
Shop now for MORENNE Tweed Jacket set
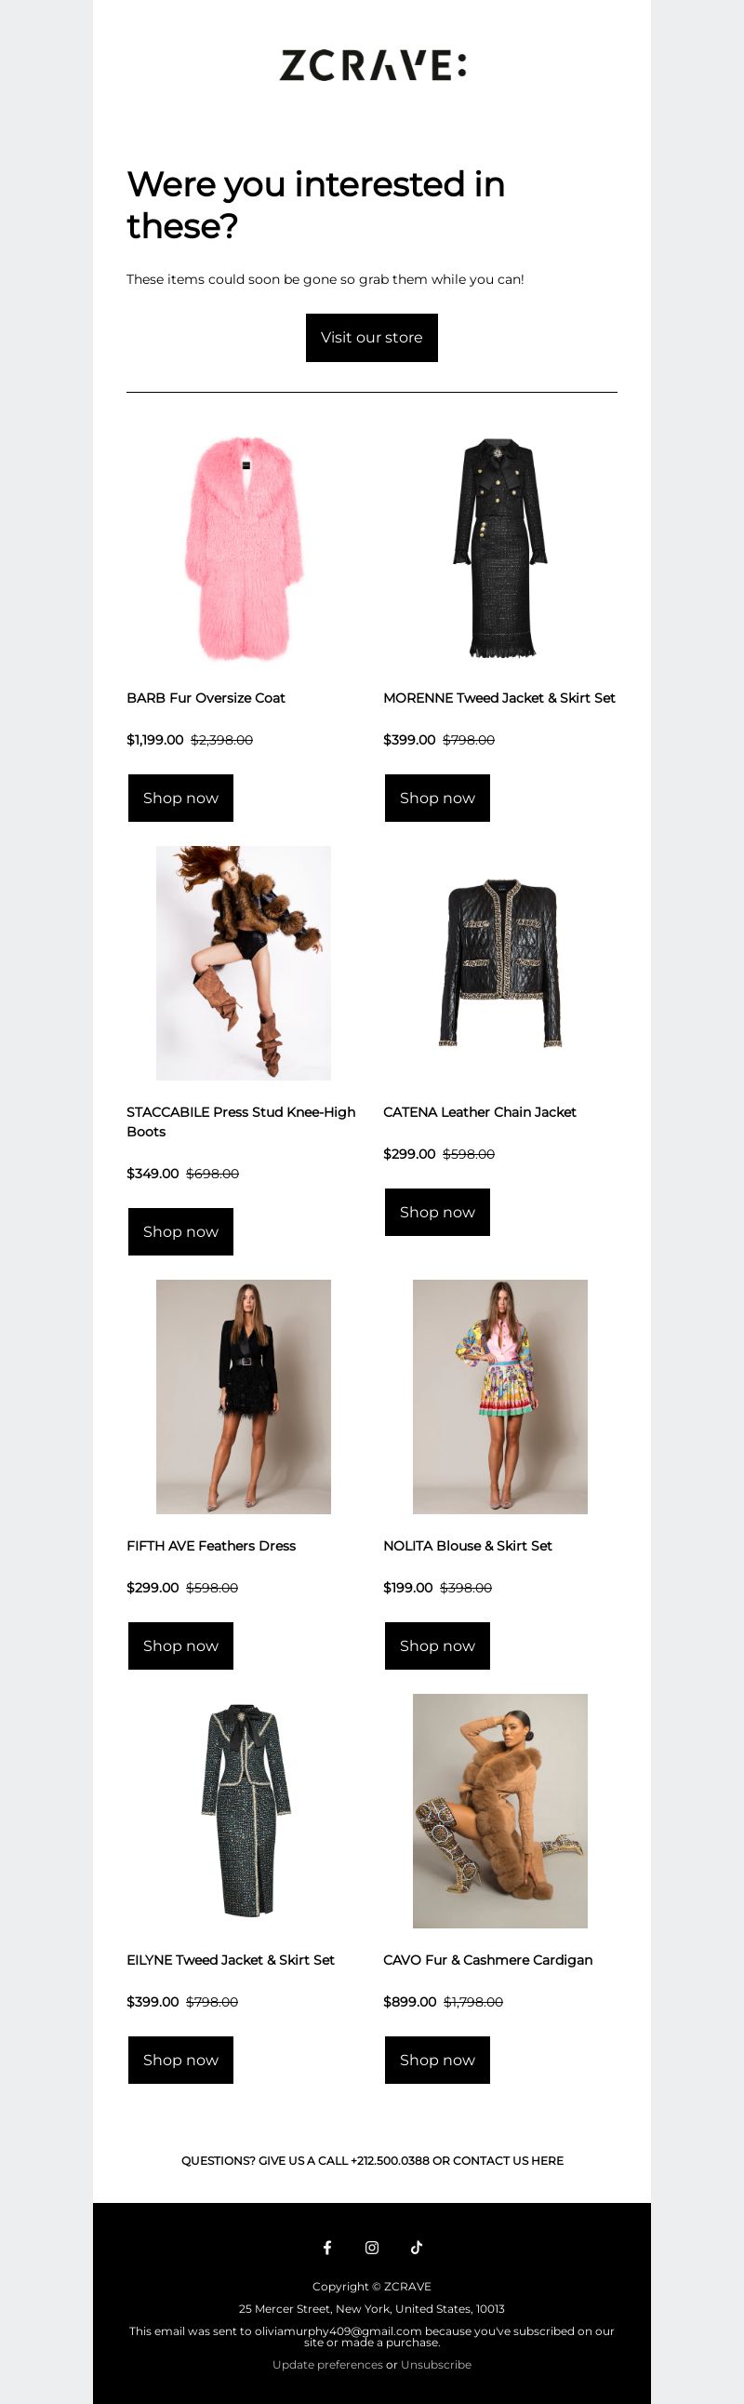coord(437,798)
